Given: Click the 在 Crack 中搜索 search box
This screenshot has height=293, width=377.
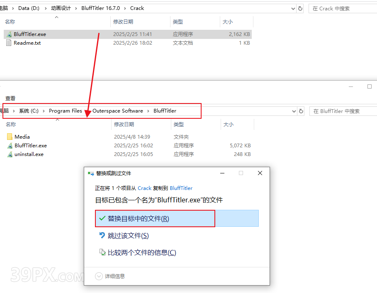Looking at the screenshot, I should coord(342,8).
